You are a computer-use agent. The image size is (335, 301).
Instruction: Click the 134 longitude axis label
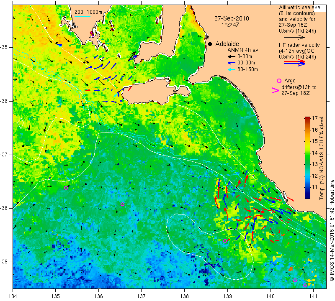coord(13,296)
